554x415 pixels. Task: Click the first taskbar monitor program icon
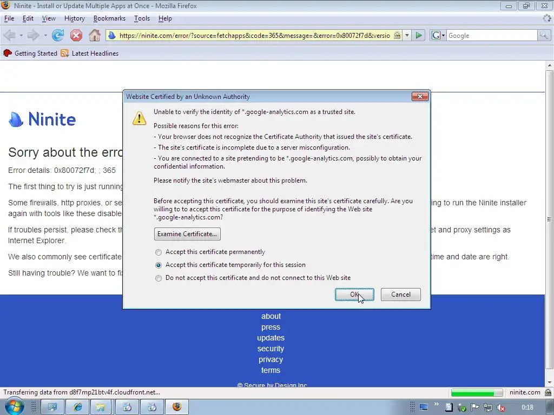52,407
